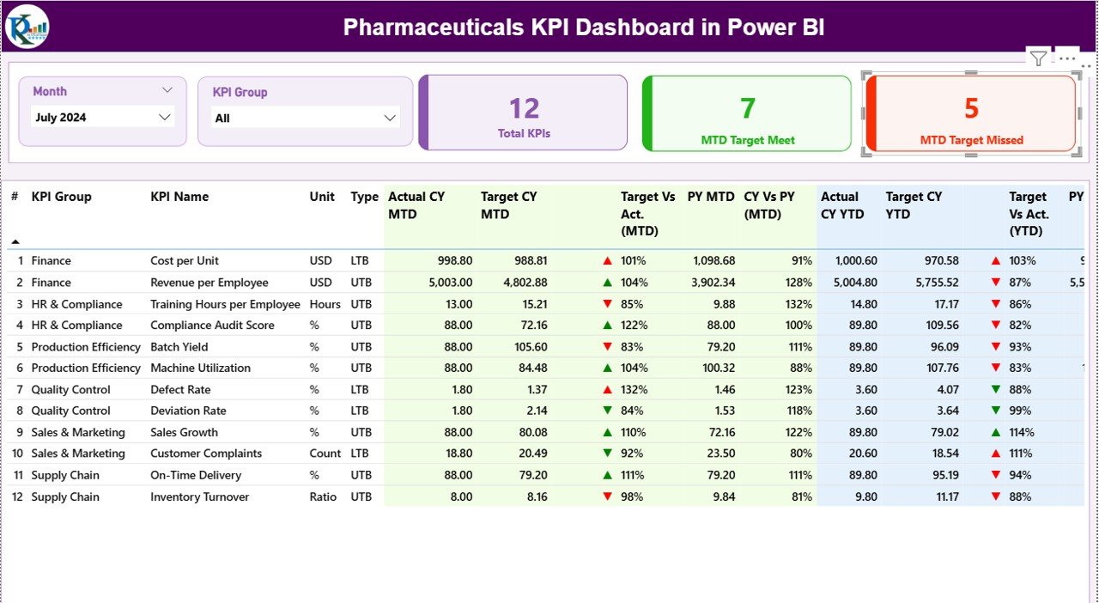This screenshot has width=1099, height=603.
Task: Click the ascending sort arrow under the # header
Action: tap(15, 242)
